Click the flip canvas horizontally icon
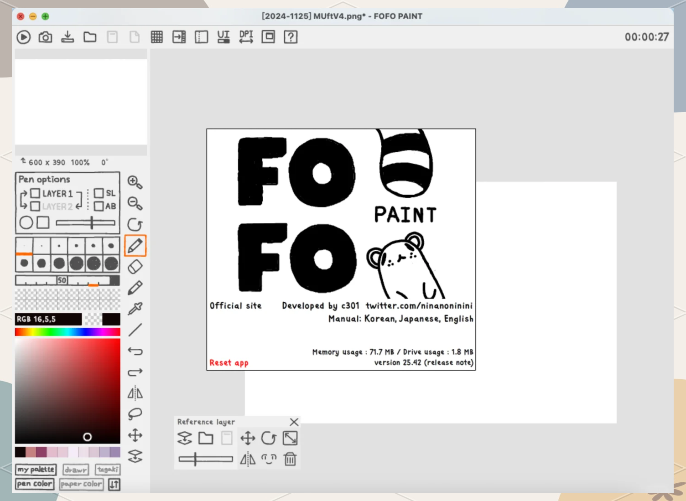Viewport: 686px width, 501px height. 135,393
